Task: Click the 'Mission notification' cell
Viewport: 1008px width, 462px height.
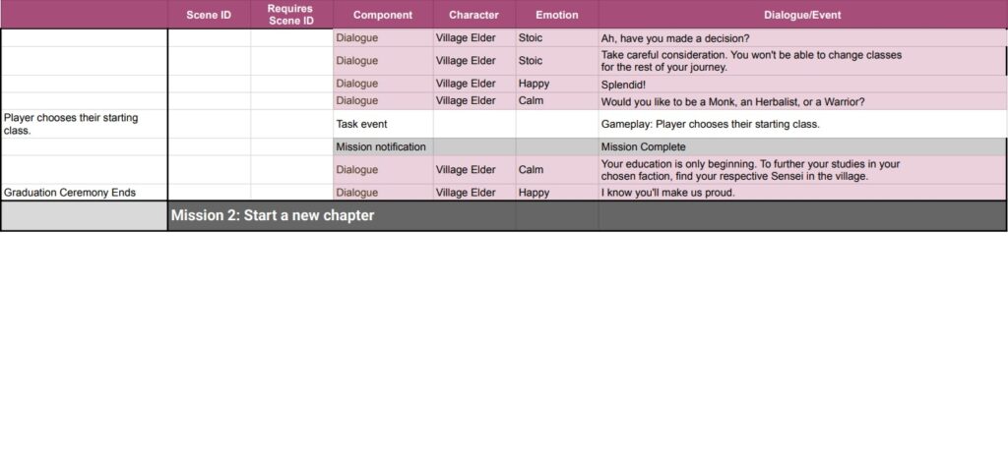Action: 382,146
